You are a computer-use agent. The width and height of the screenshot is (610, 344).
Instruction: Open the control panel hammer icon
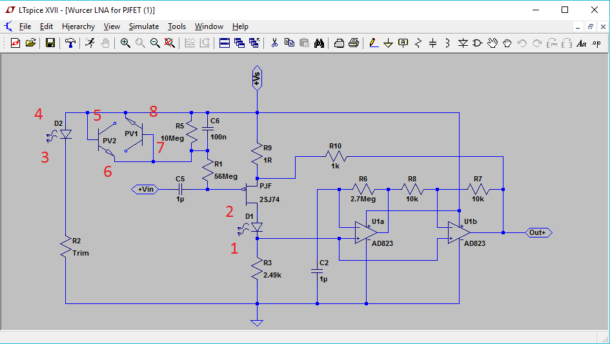(x=70, y=43)
